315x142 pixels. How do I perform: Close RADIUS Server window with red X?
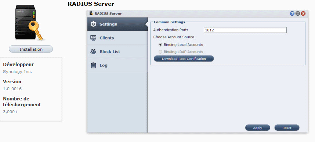[303, 14]
